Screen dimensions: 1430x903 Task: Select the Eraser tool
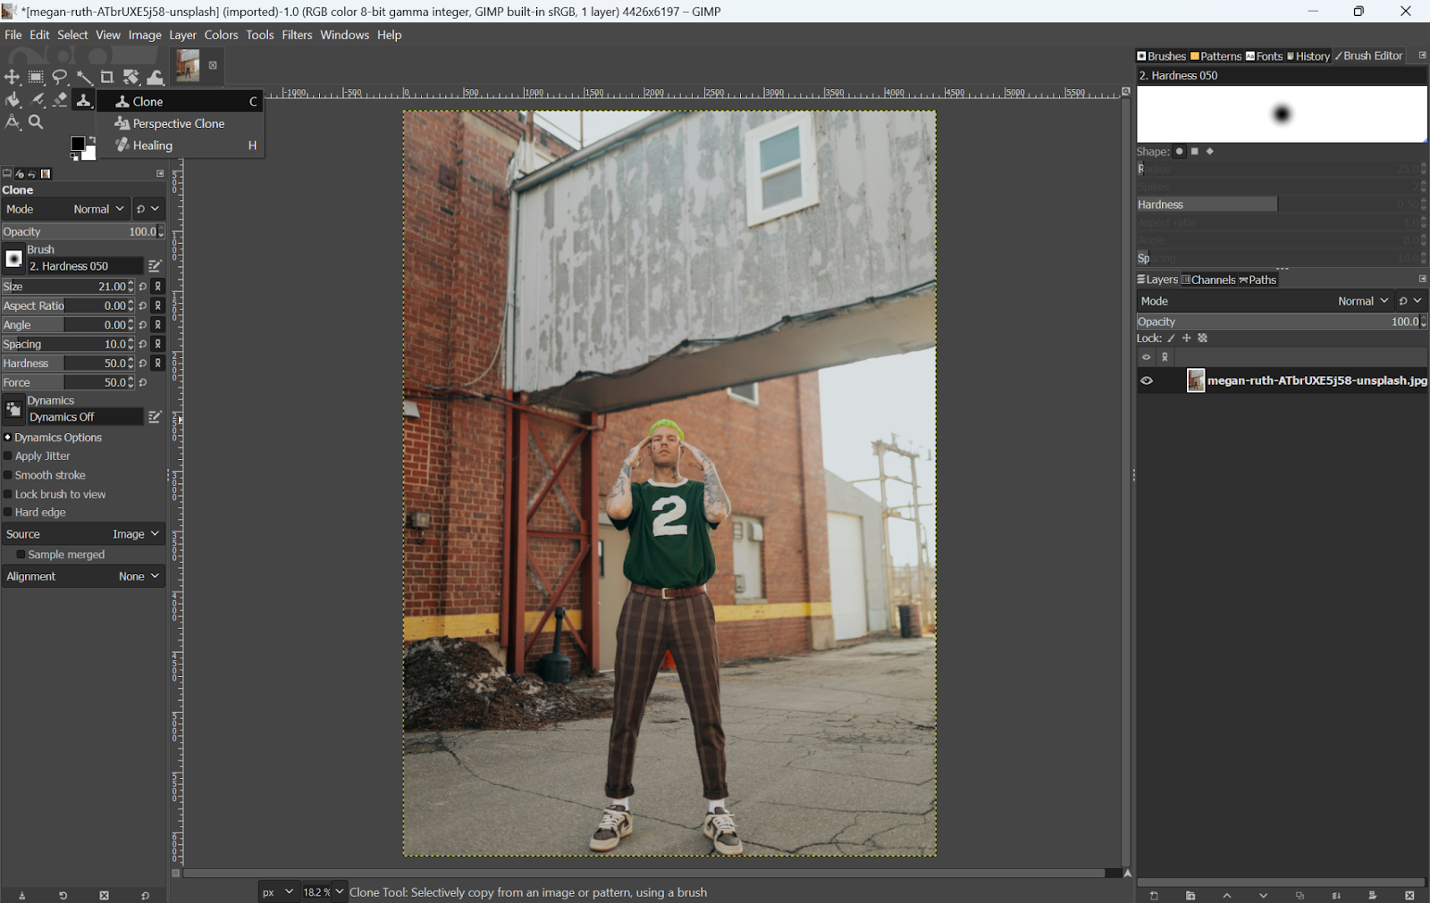[60, 100]
